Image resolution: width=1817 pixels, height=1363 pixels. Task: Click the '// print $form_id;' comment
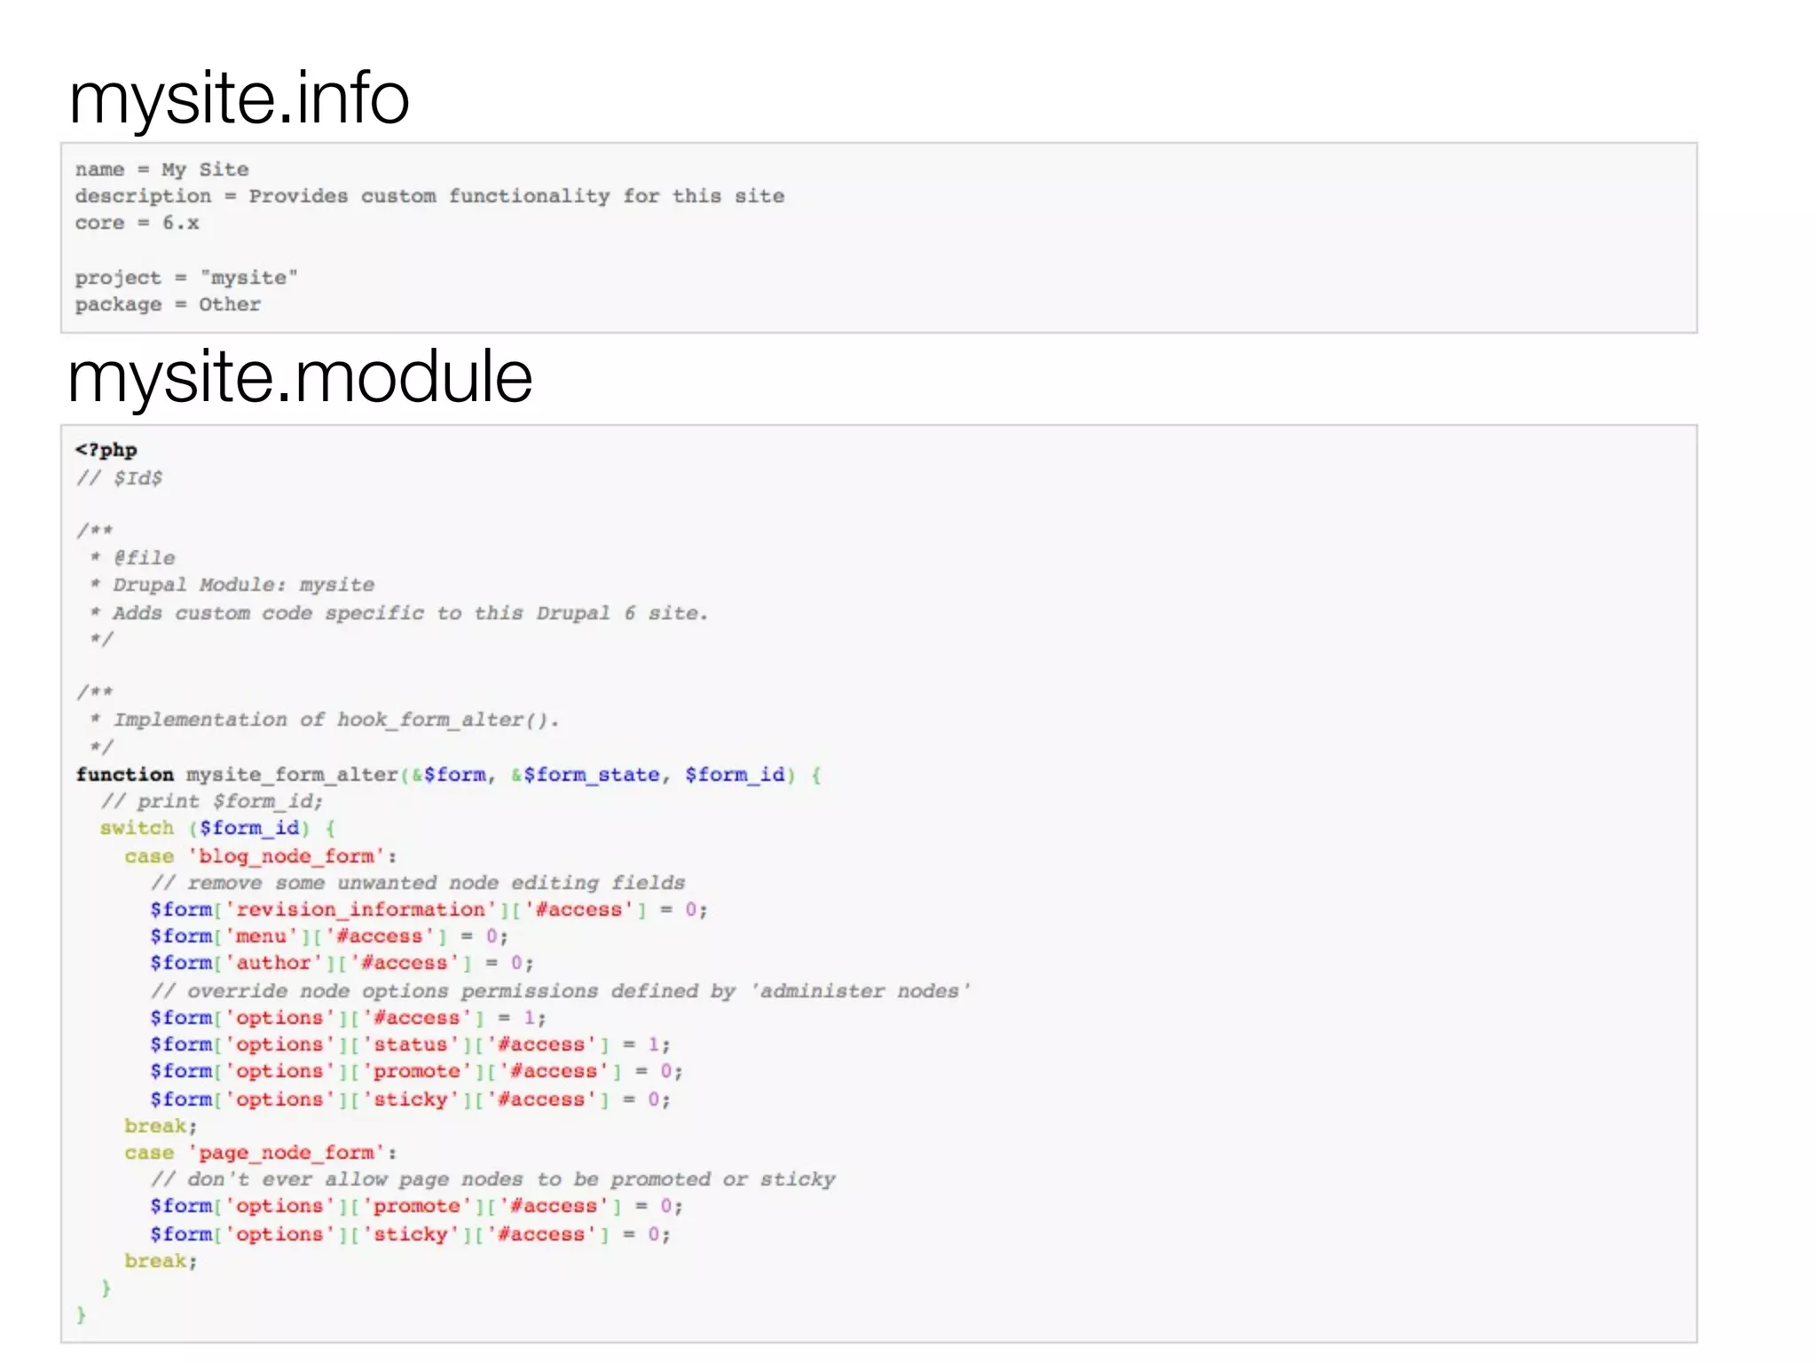point(212,801)
